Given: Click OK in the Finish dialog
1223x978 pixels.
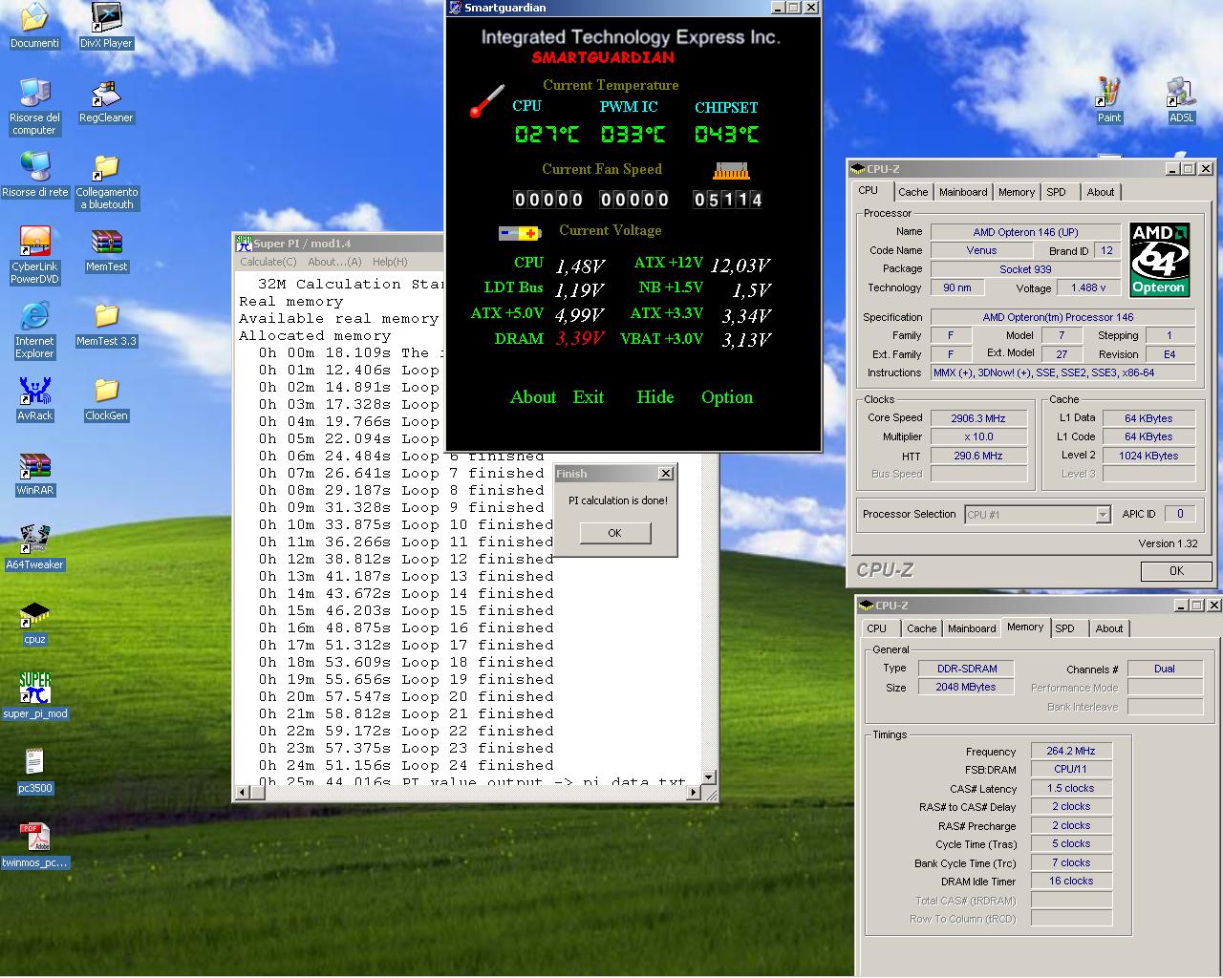Looking at the screenshot, I should pyautogui.click(x=614, y=533).
